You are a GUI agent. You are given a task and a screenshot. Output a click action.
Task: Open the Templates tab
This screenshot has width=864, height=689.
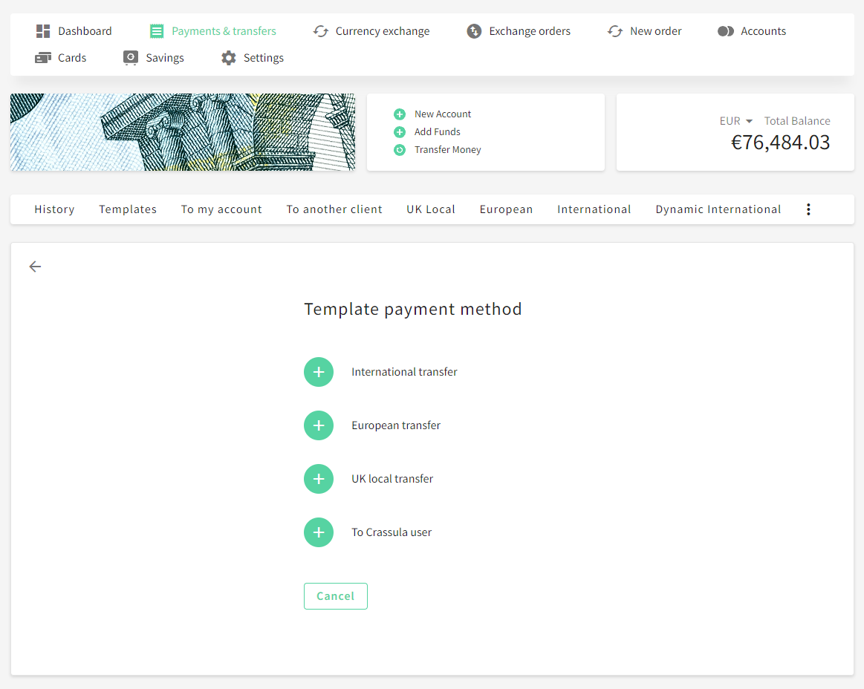click(128, 209)
